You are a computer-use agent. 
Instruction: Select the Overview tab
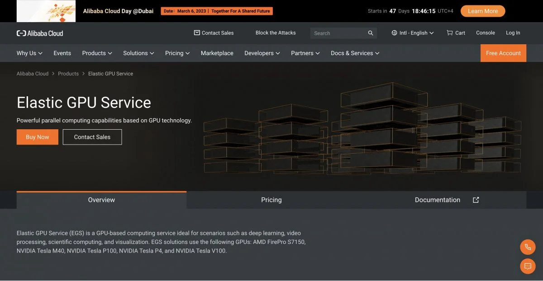101,200
